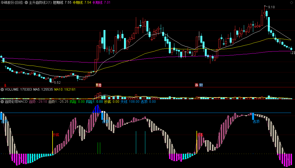This screenshot has height=168, width=295.
Task: Click the 趋势1: -25.25 readout
Action: pos(58,102)
